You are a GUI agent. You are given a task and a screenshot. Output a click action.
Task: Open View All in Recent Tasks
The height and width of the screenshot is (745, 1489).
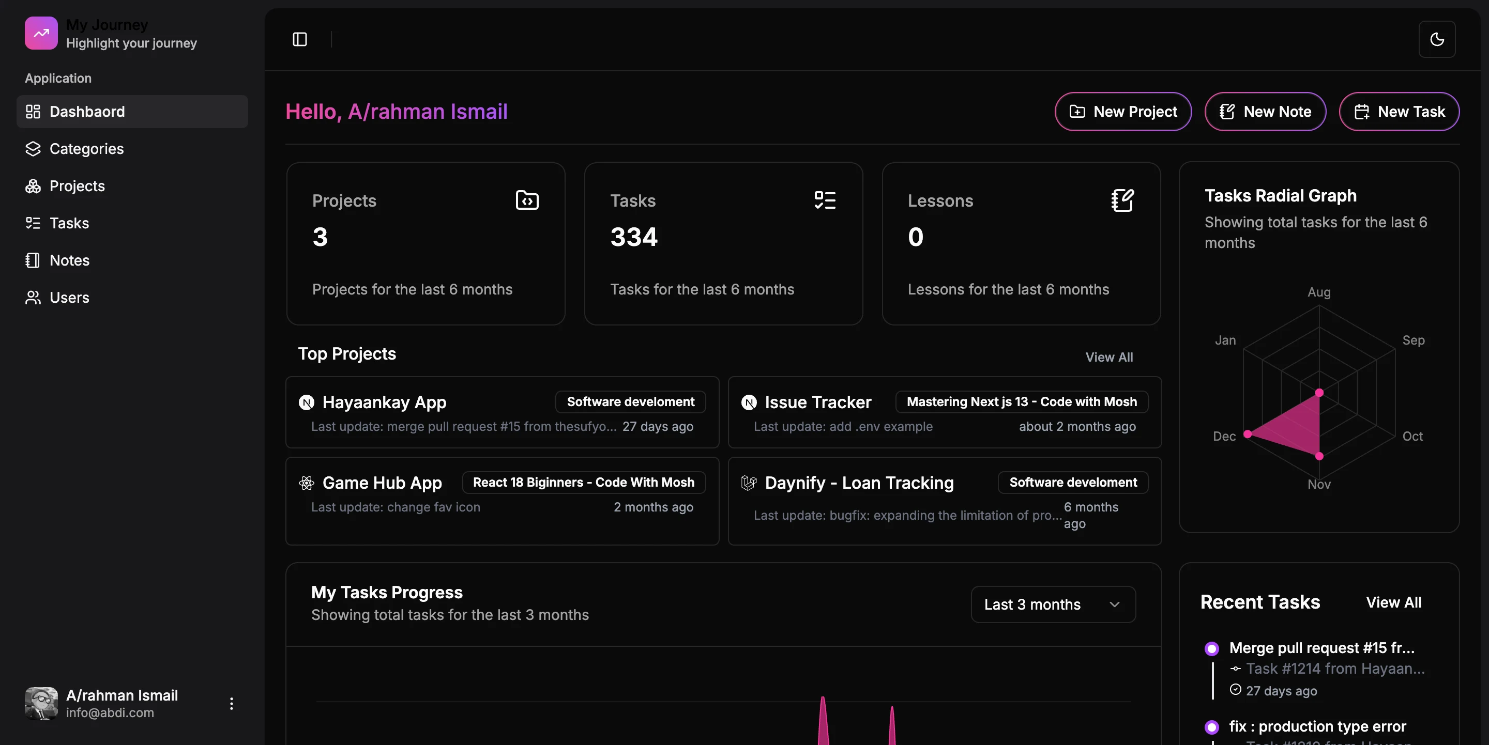pyautogui.click(x=1394, y=602)
